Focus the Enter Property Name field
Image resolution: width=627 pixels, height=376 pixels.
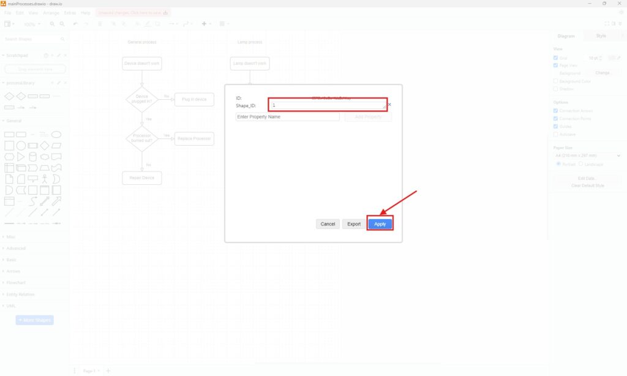(x=287, y=116)
